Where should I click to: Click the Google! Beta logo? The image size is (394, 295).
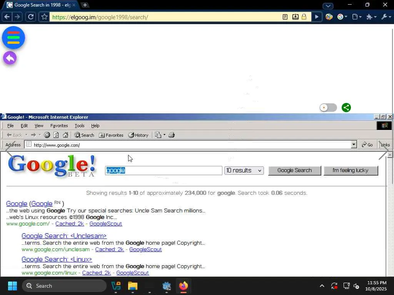pos(52,166)
